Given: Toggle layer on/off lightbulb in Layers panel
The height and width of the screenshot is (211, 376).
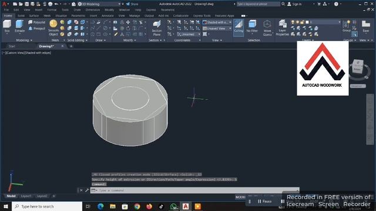Looking at the screenshot, I should [293, 22].
